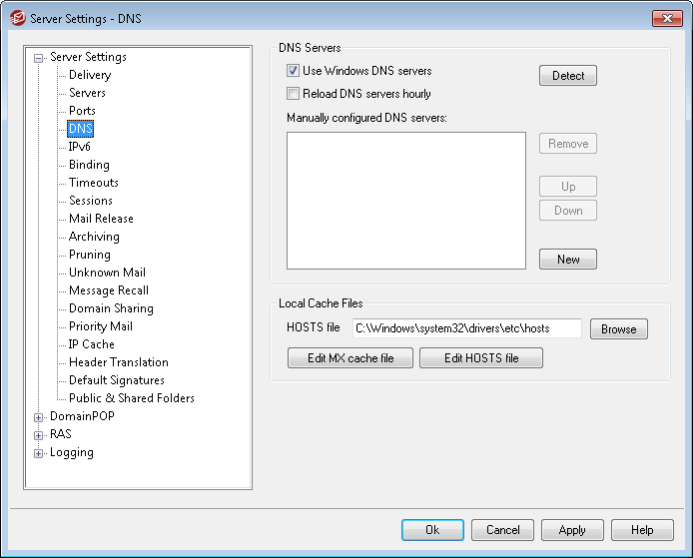
Task: Open the IP Cache settings
Action: 92,344
